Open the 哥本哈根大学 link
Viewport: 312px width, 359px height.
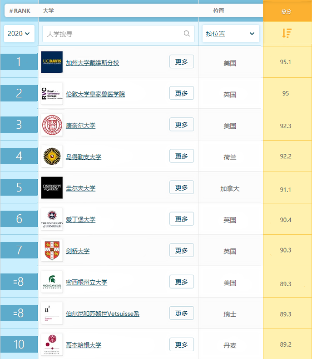coord(84,345)
